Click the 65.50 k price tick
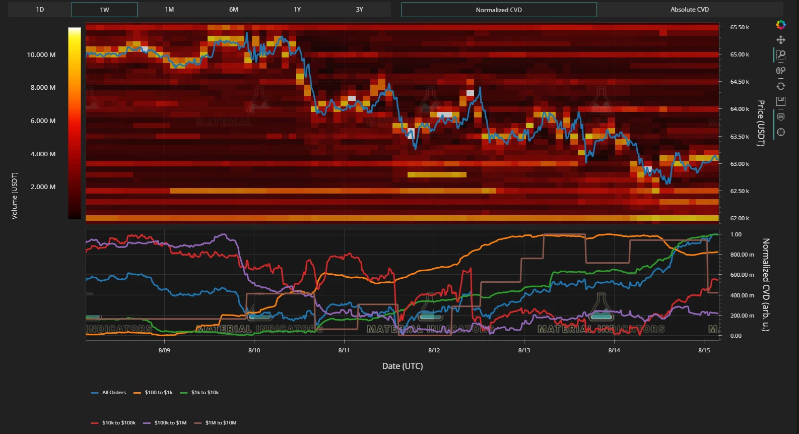Image resolution: width=799 pixels, height=434 pixels. click(x=740, y=27)
